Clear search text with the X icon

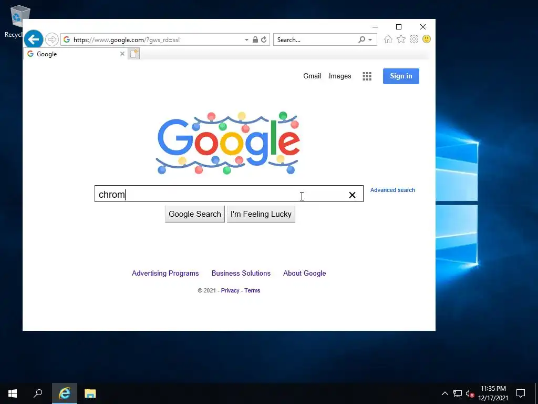tap(352, 195)
